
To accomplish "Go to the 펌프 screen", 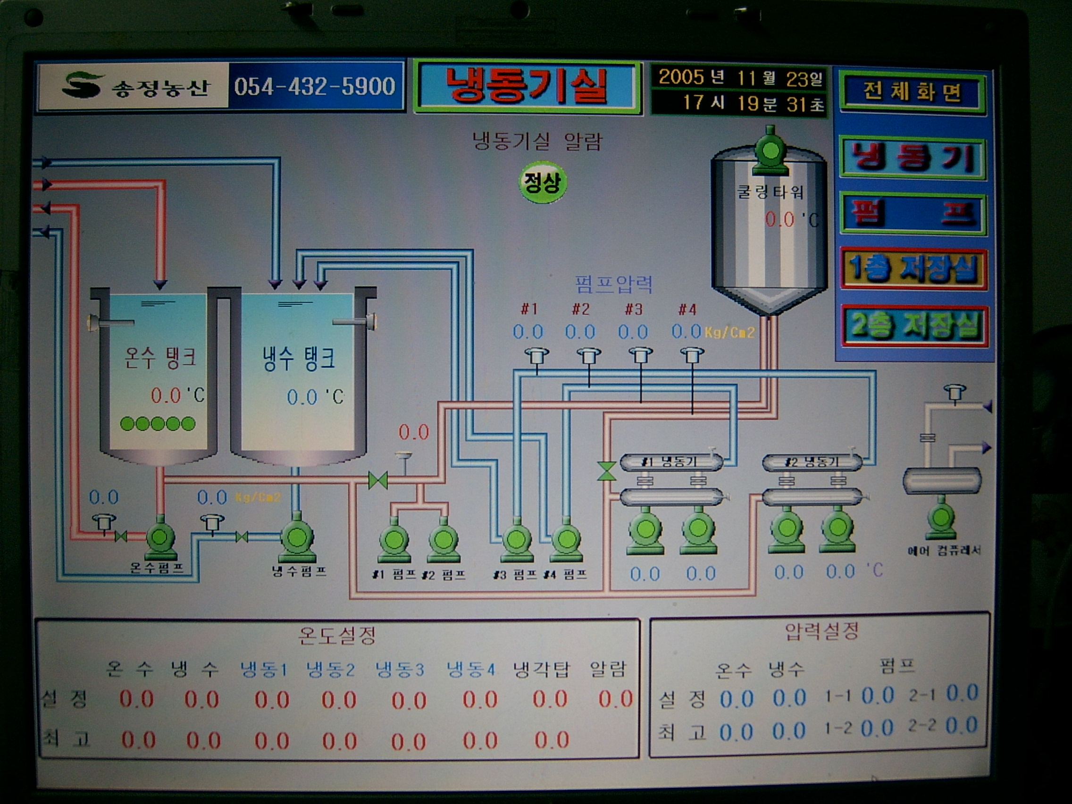I will click(x=913, y=213).
